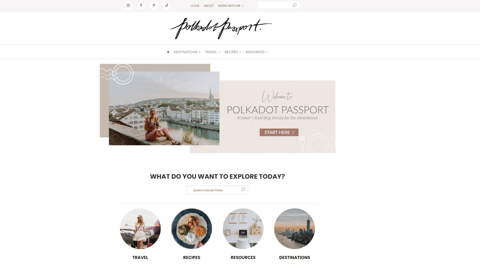Open the Recipes dropdown menu

pos(233,52)
